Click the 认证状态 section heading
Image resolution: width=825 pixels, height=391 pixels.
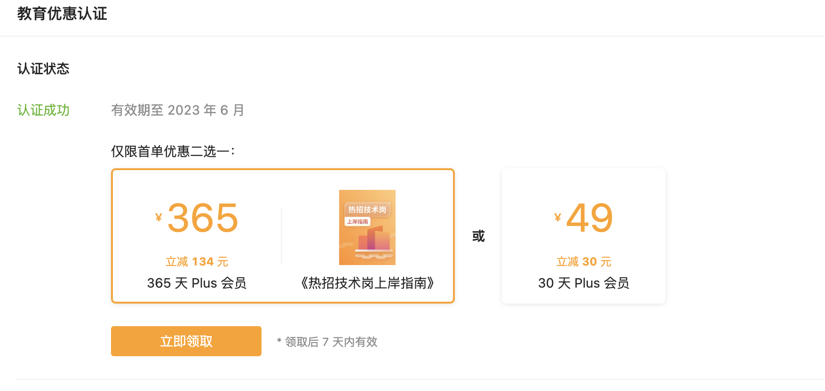(x=43, y=69)
